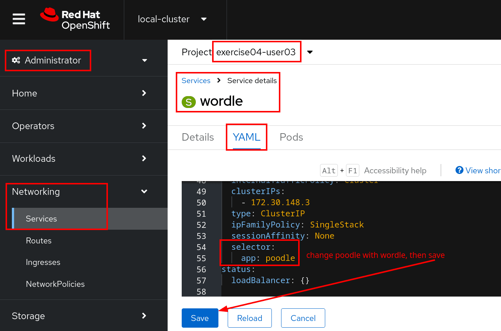Click the 172.30.148.3 cluster IP value
This screenshot has height=331, width=501.
pyautogui.click(x=280, y=202)
